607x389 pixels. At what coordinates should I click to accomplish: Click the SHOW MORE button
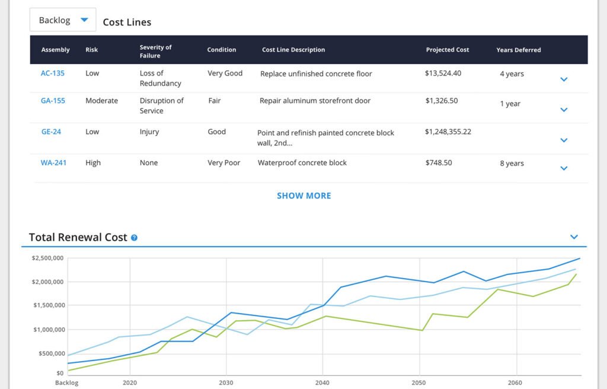[x=303, y=196]
